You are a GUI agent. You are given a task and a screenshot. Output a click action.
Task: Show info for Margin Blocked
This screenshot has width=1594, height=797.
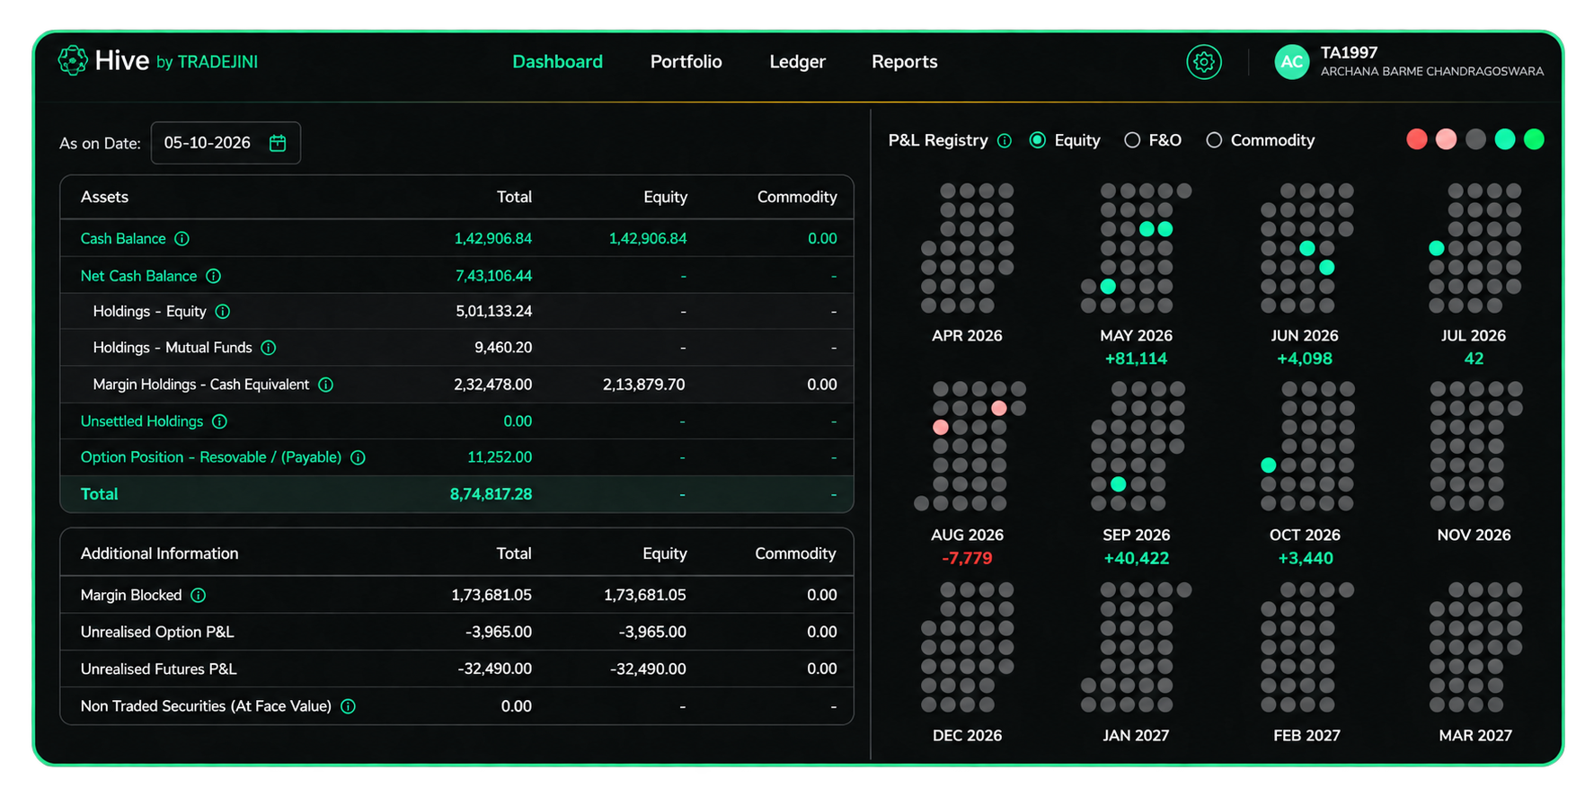point(199,595)
